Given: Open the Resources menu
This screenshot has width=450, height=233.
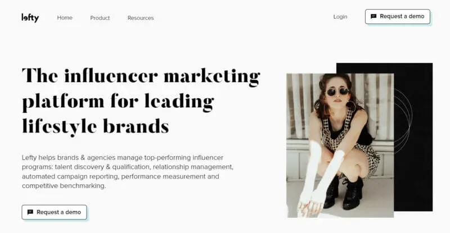Looking at the screenshot, I should [141, 18].
